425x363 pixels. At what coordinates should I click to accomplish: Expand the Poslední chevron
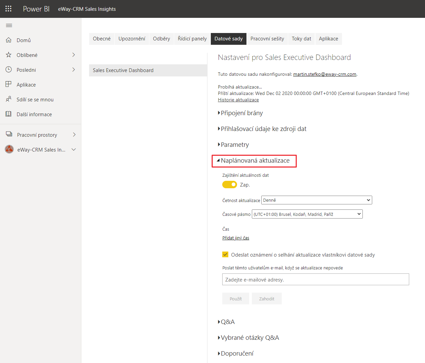tap(74, 70)
